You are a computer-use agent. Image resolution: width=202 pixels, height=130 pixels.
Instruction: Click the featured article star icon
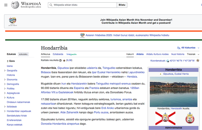[198, 60]
